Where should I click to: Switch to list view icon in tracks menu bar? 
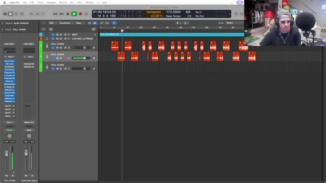[x=95, y=23]
